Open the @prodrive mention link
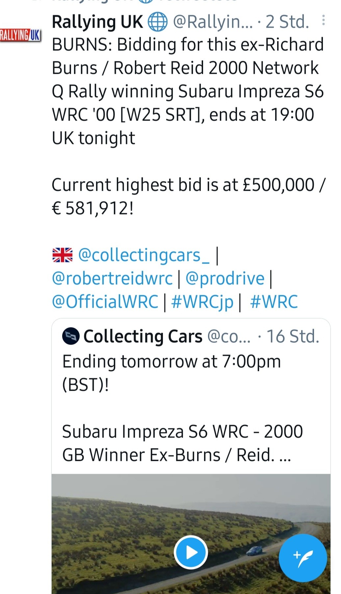Image resolution: width=341 pixels, height=594 pixels. [225, 278]
